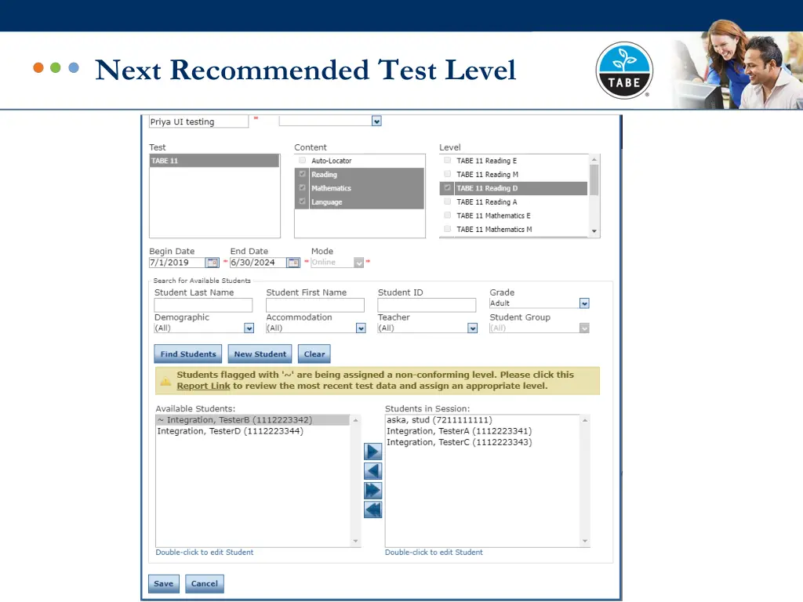Move selected student into session arrow
Screen dimensions: 803x602
(372, 451)
